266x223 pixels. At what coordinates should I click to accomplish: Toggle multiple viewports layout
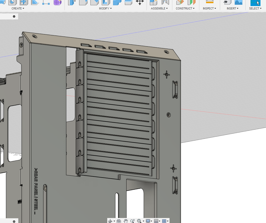pos(164,221)
